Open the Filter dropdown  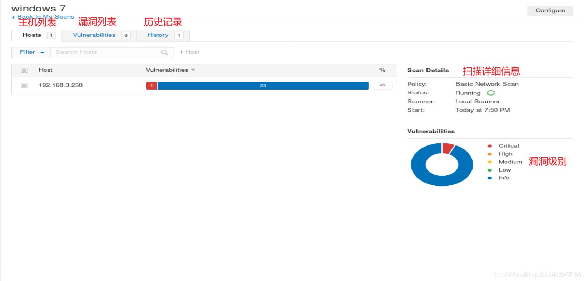(x=31, y=52)
